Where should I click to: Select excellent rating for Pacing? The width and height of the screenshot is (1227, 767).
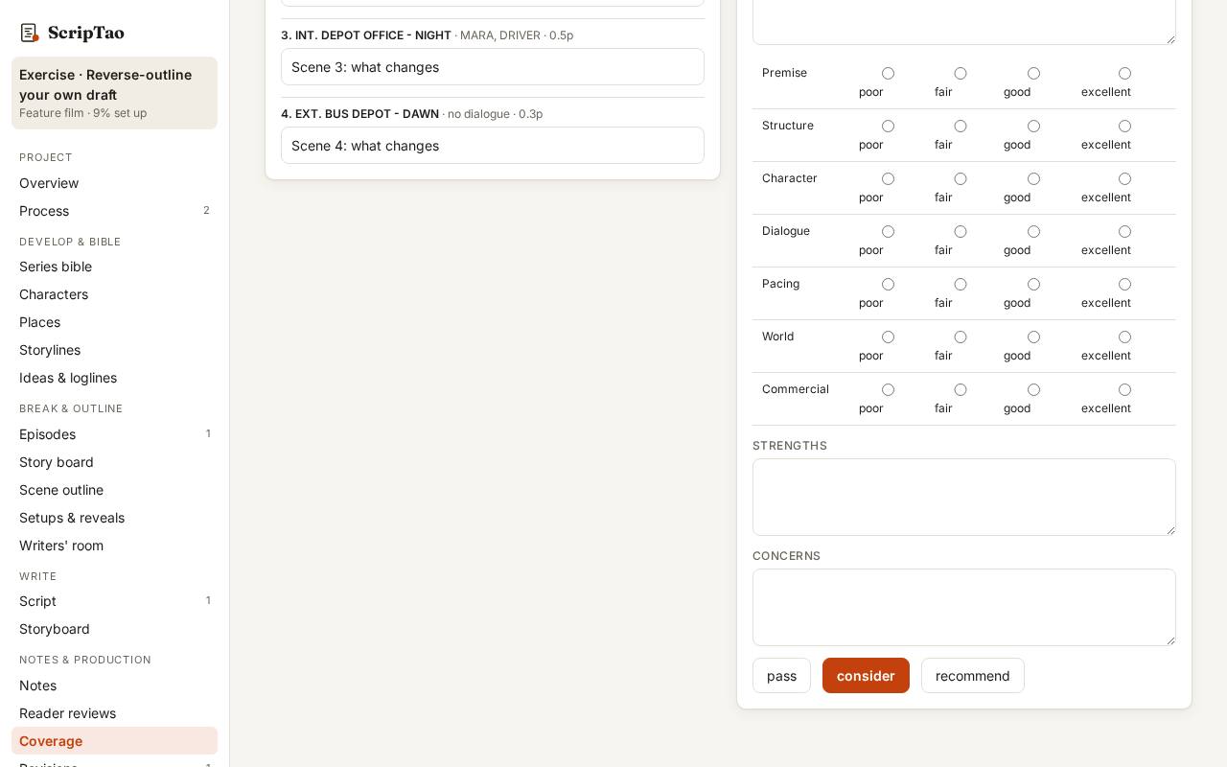point(1124,285)
